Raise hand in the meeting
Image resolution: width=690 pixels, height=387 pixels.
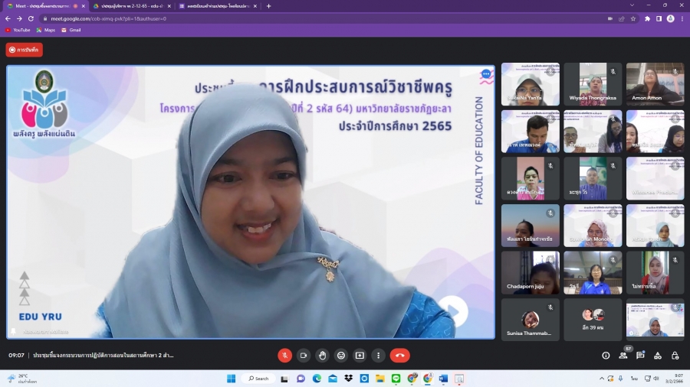(x=322, y=356)
